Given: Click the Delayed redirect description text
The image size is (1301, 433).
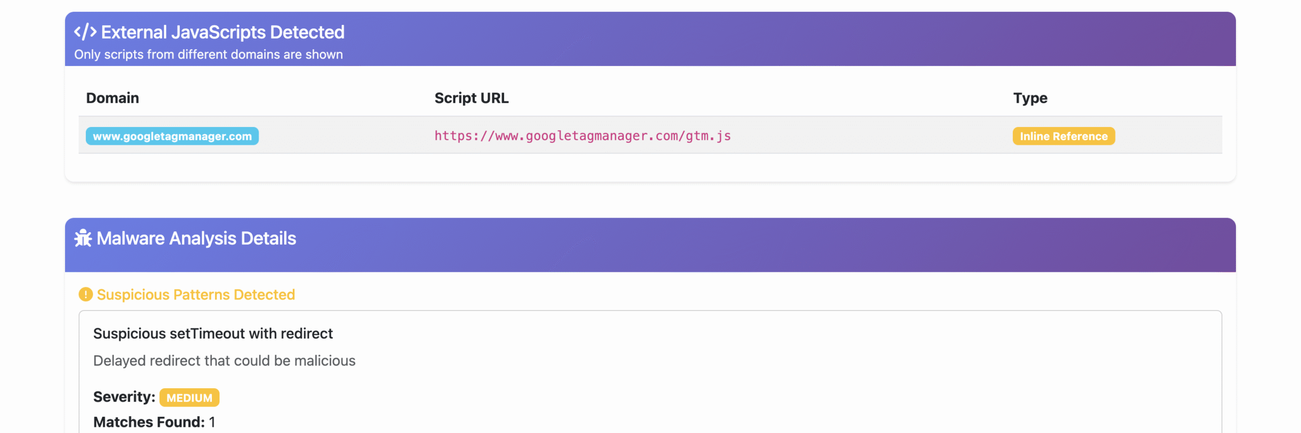Looking at the screenshot, I should point(224,361).
